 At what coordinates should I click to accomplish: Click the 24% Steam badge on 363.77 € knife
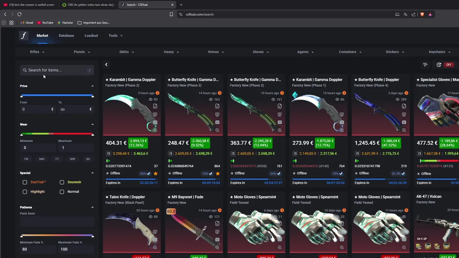275,174
